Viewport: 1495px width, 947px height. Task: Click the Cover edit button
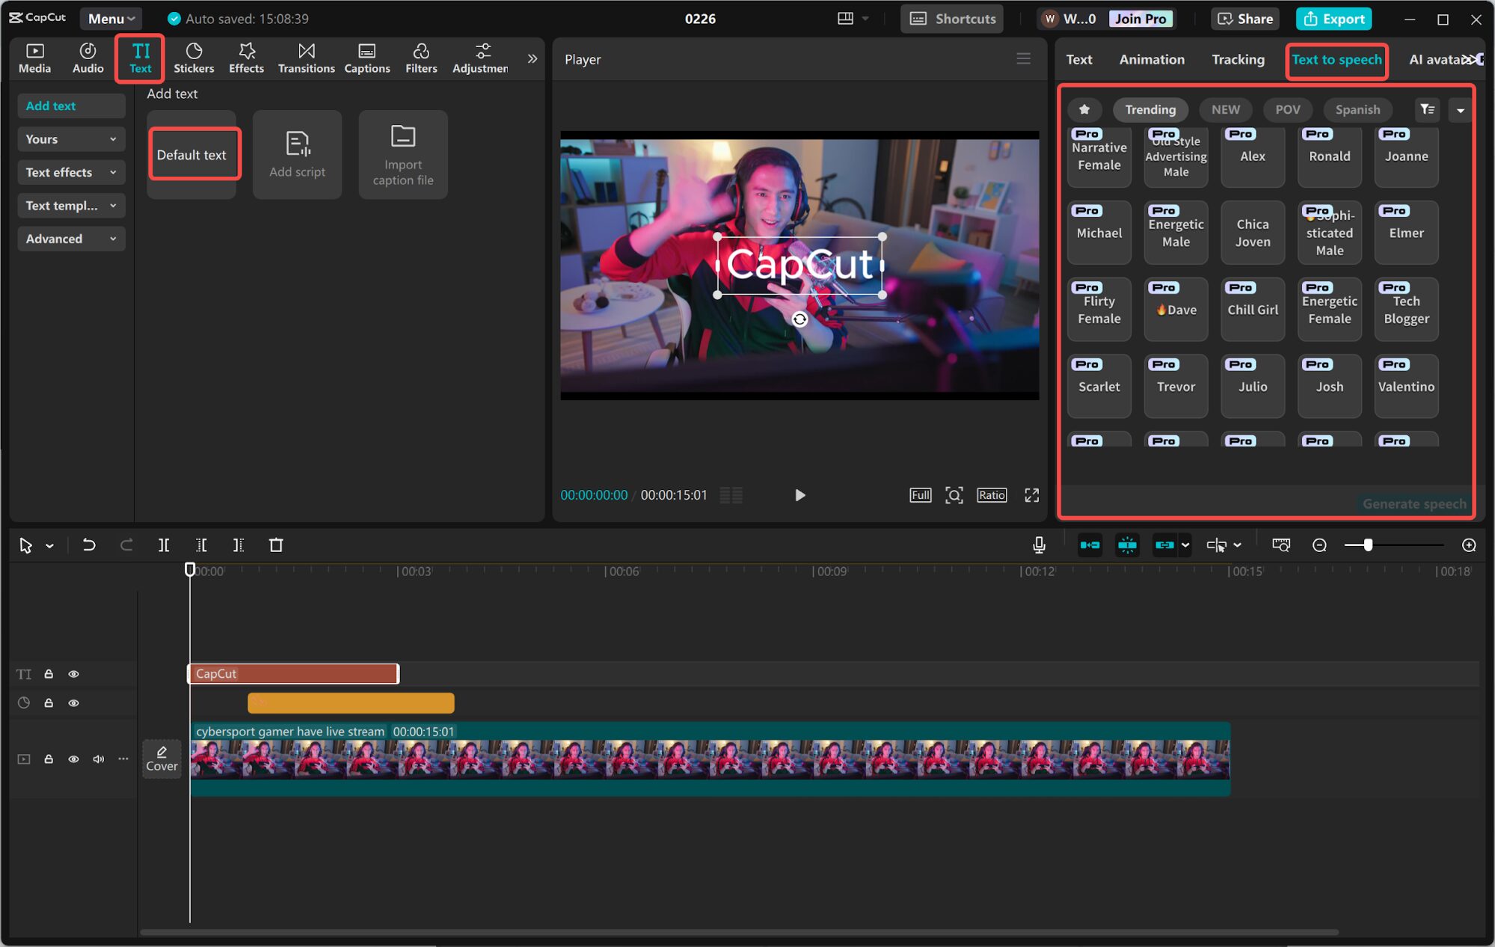(x=162, y=758)
